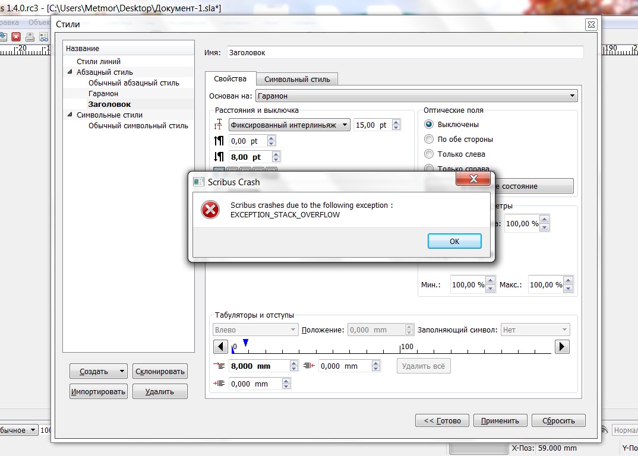638x456 pixels.
Task: Open the "Основан на" Гарамон dropdown
Action: 416,96
